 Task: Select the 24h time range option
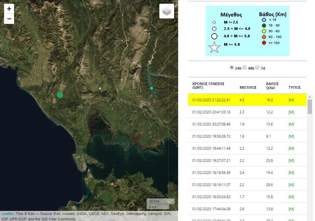232,68
